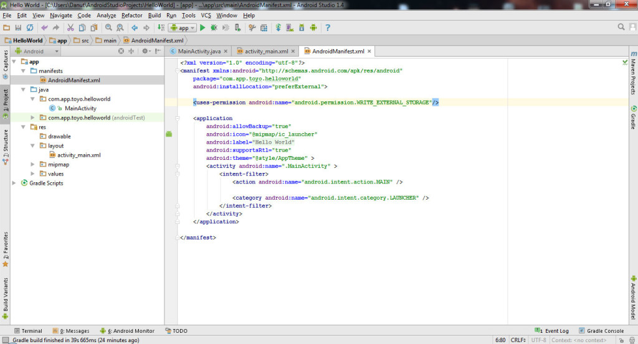Screen dimensions: 638x344
Task: Click the Save All disk icon
Action: (18, 27)
